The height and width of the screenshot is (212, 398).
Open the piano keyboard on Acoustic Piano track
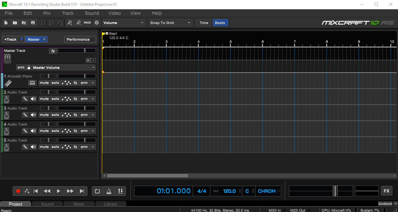coord(32,83)
